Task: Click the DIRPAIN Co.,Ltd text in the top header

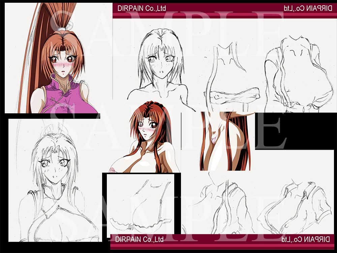Action: click(x=142, y=8)
